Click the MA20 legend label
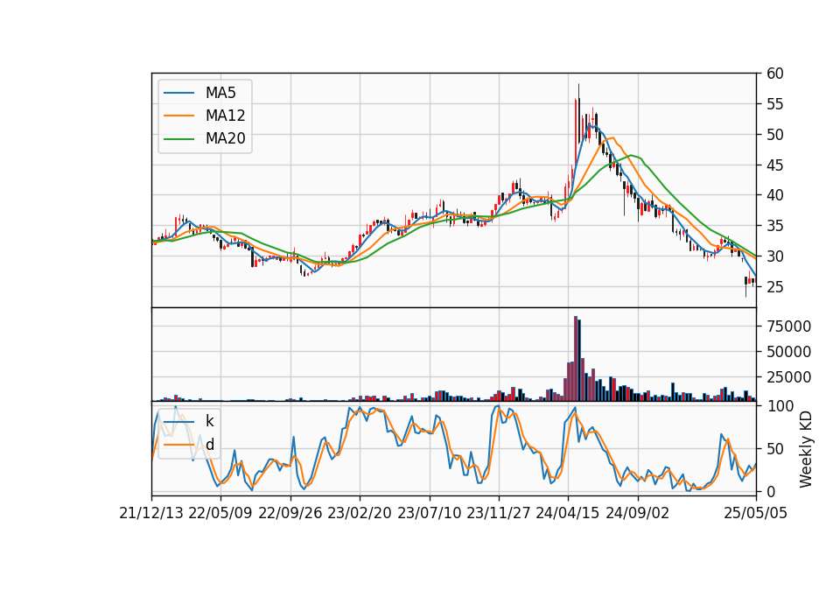Image resolution: width=840 pixels, height=604 pixels. pos(225,139)
